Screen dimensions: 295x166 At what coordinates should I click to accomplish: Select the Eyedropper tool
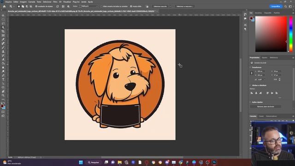point(3,39)
